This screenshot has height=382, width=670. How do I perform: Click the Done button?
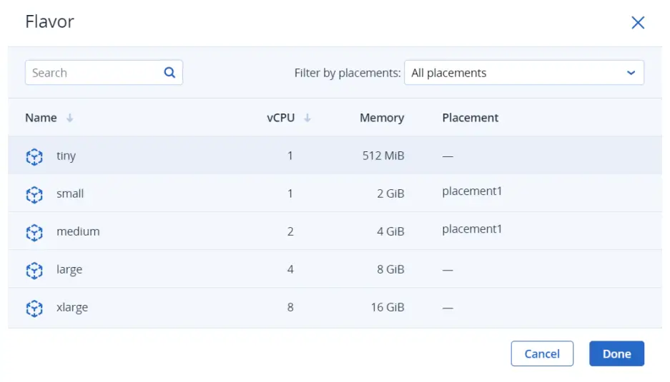pyautogui.click(x=616, y=353)
